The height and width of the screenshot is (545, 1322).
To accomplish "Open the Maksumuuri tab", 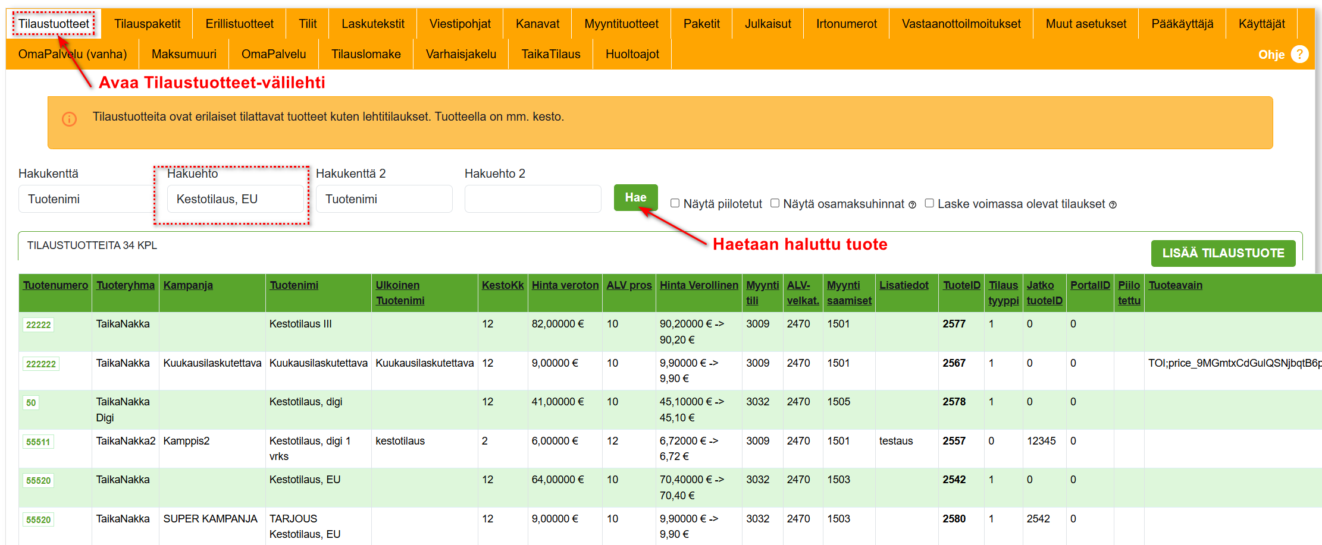I will point(184,54).
